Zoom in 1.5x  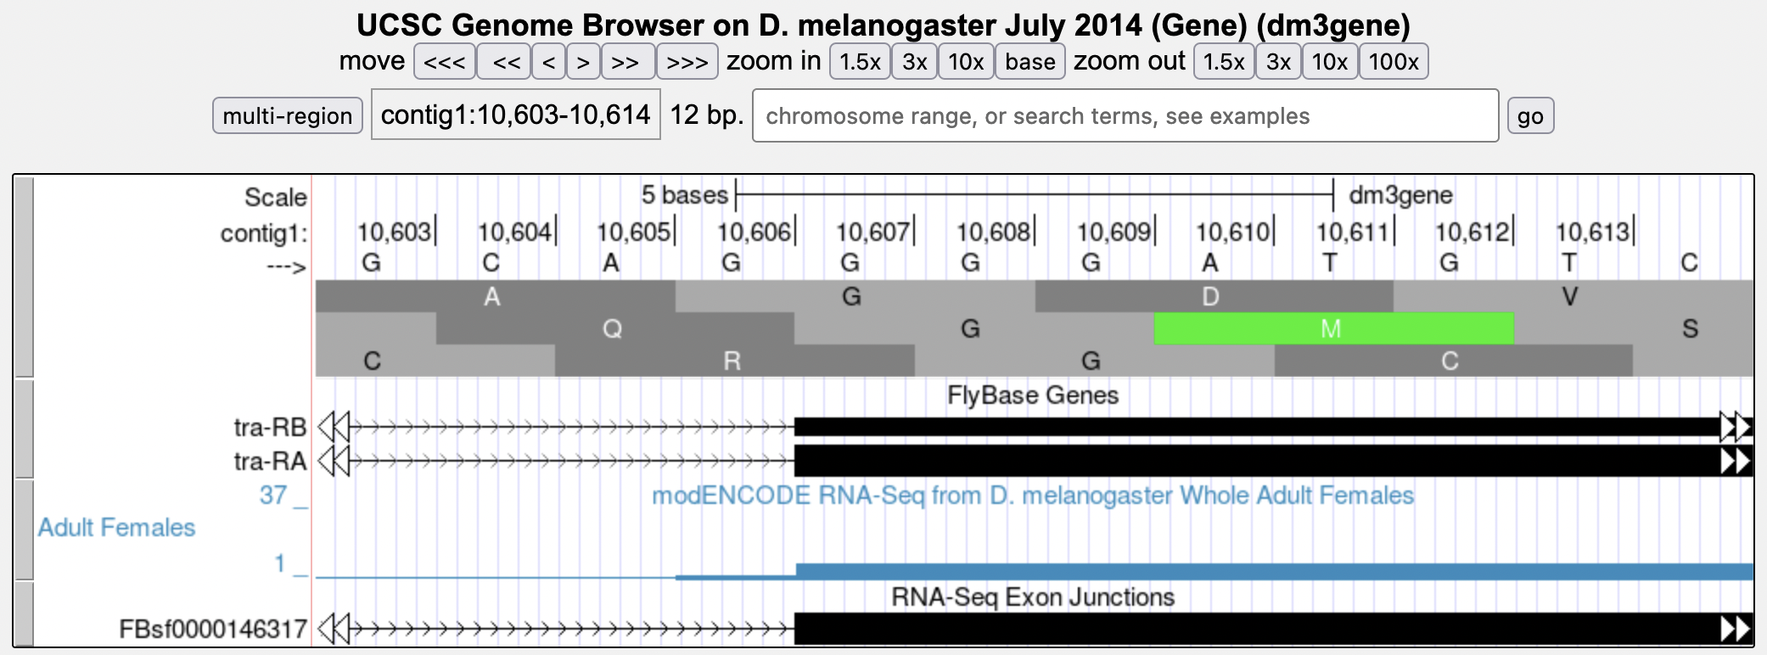pyautogui.click(x=860, y=62)
